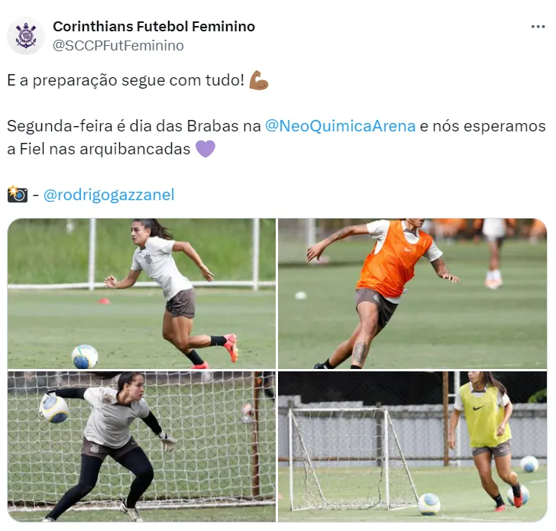
Task: Click the purple heart emoji
Action: click(205, 149)
